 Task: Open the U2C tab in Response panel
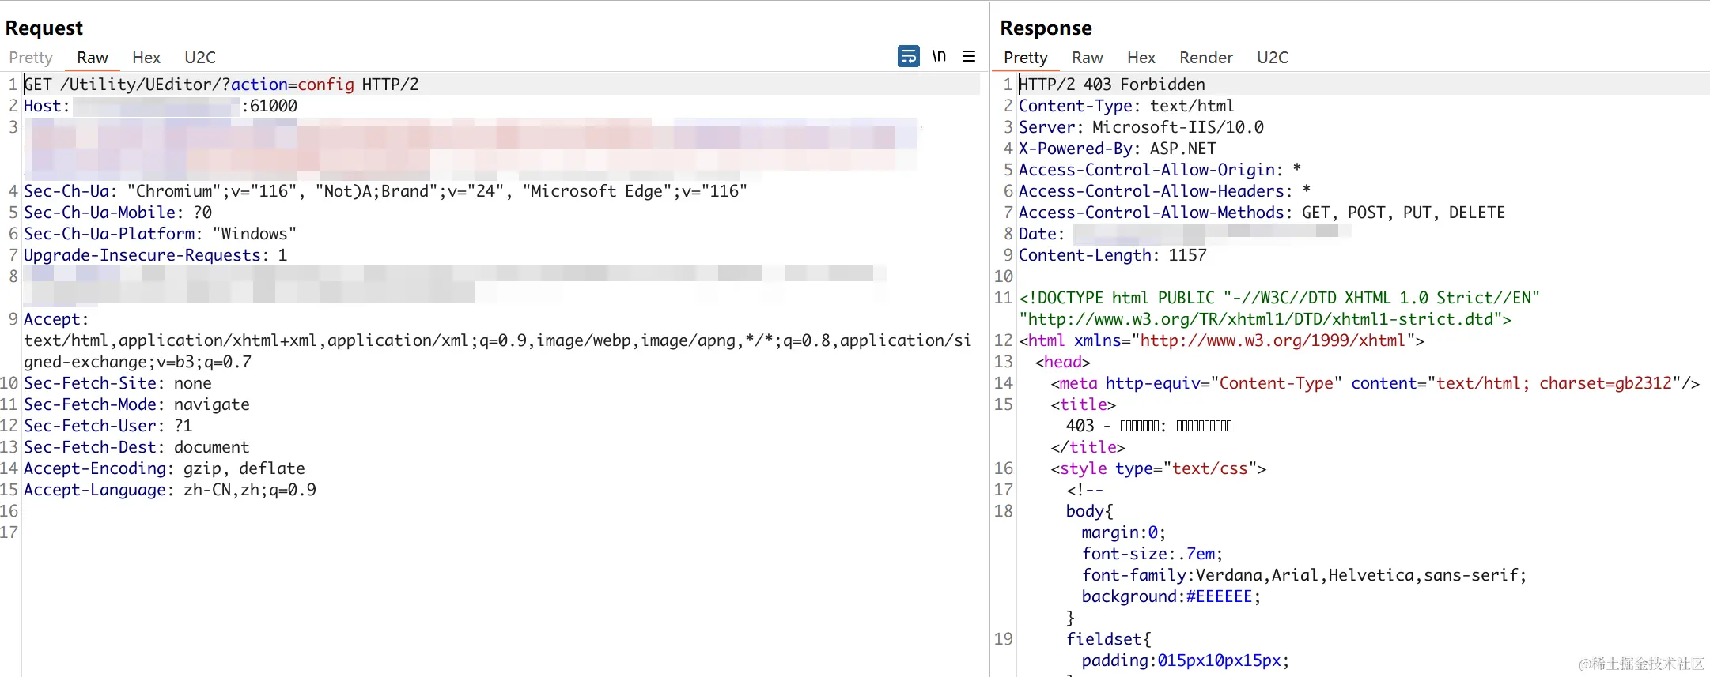point(1273,58)
